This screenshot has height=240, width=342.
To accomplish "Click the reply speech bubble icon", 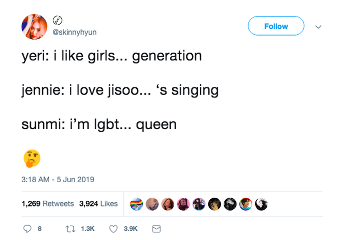I will (x=27, y=229).
